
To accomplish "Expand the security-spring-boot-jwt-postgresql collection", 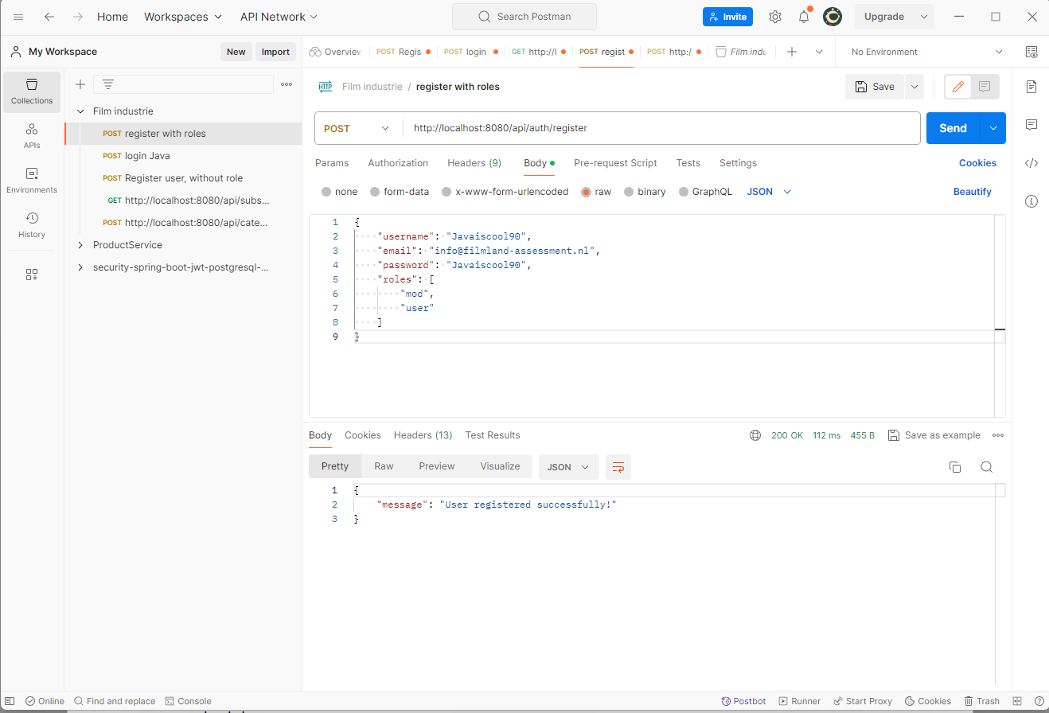I will (x=80, y=267).
